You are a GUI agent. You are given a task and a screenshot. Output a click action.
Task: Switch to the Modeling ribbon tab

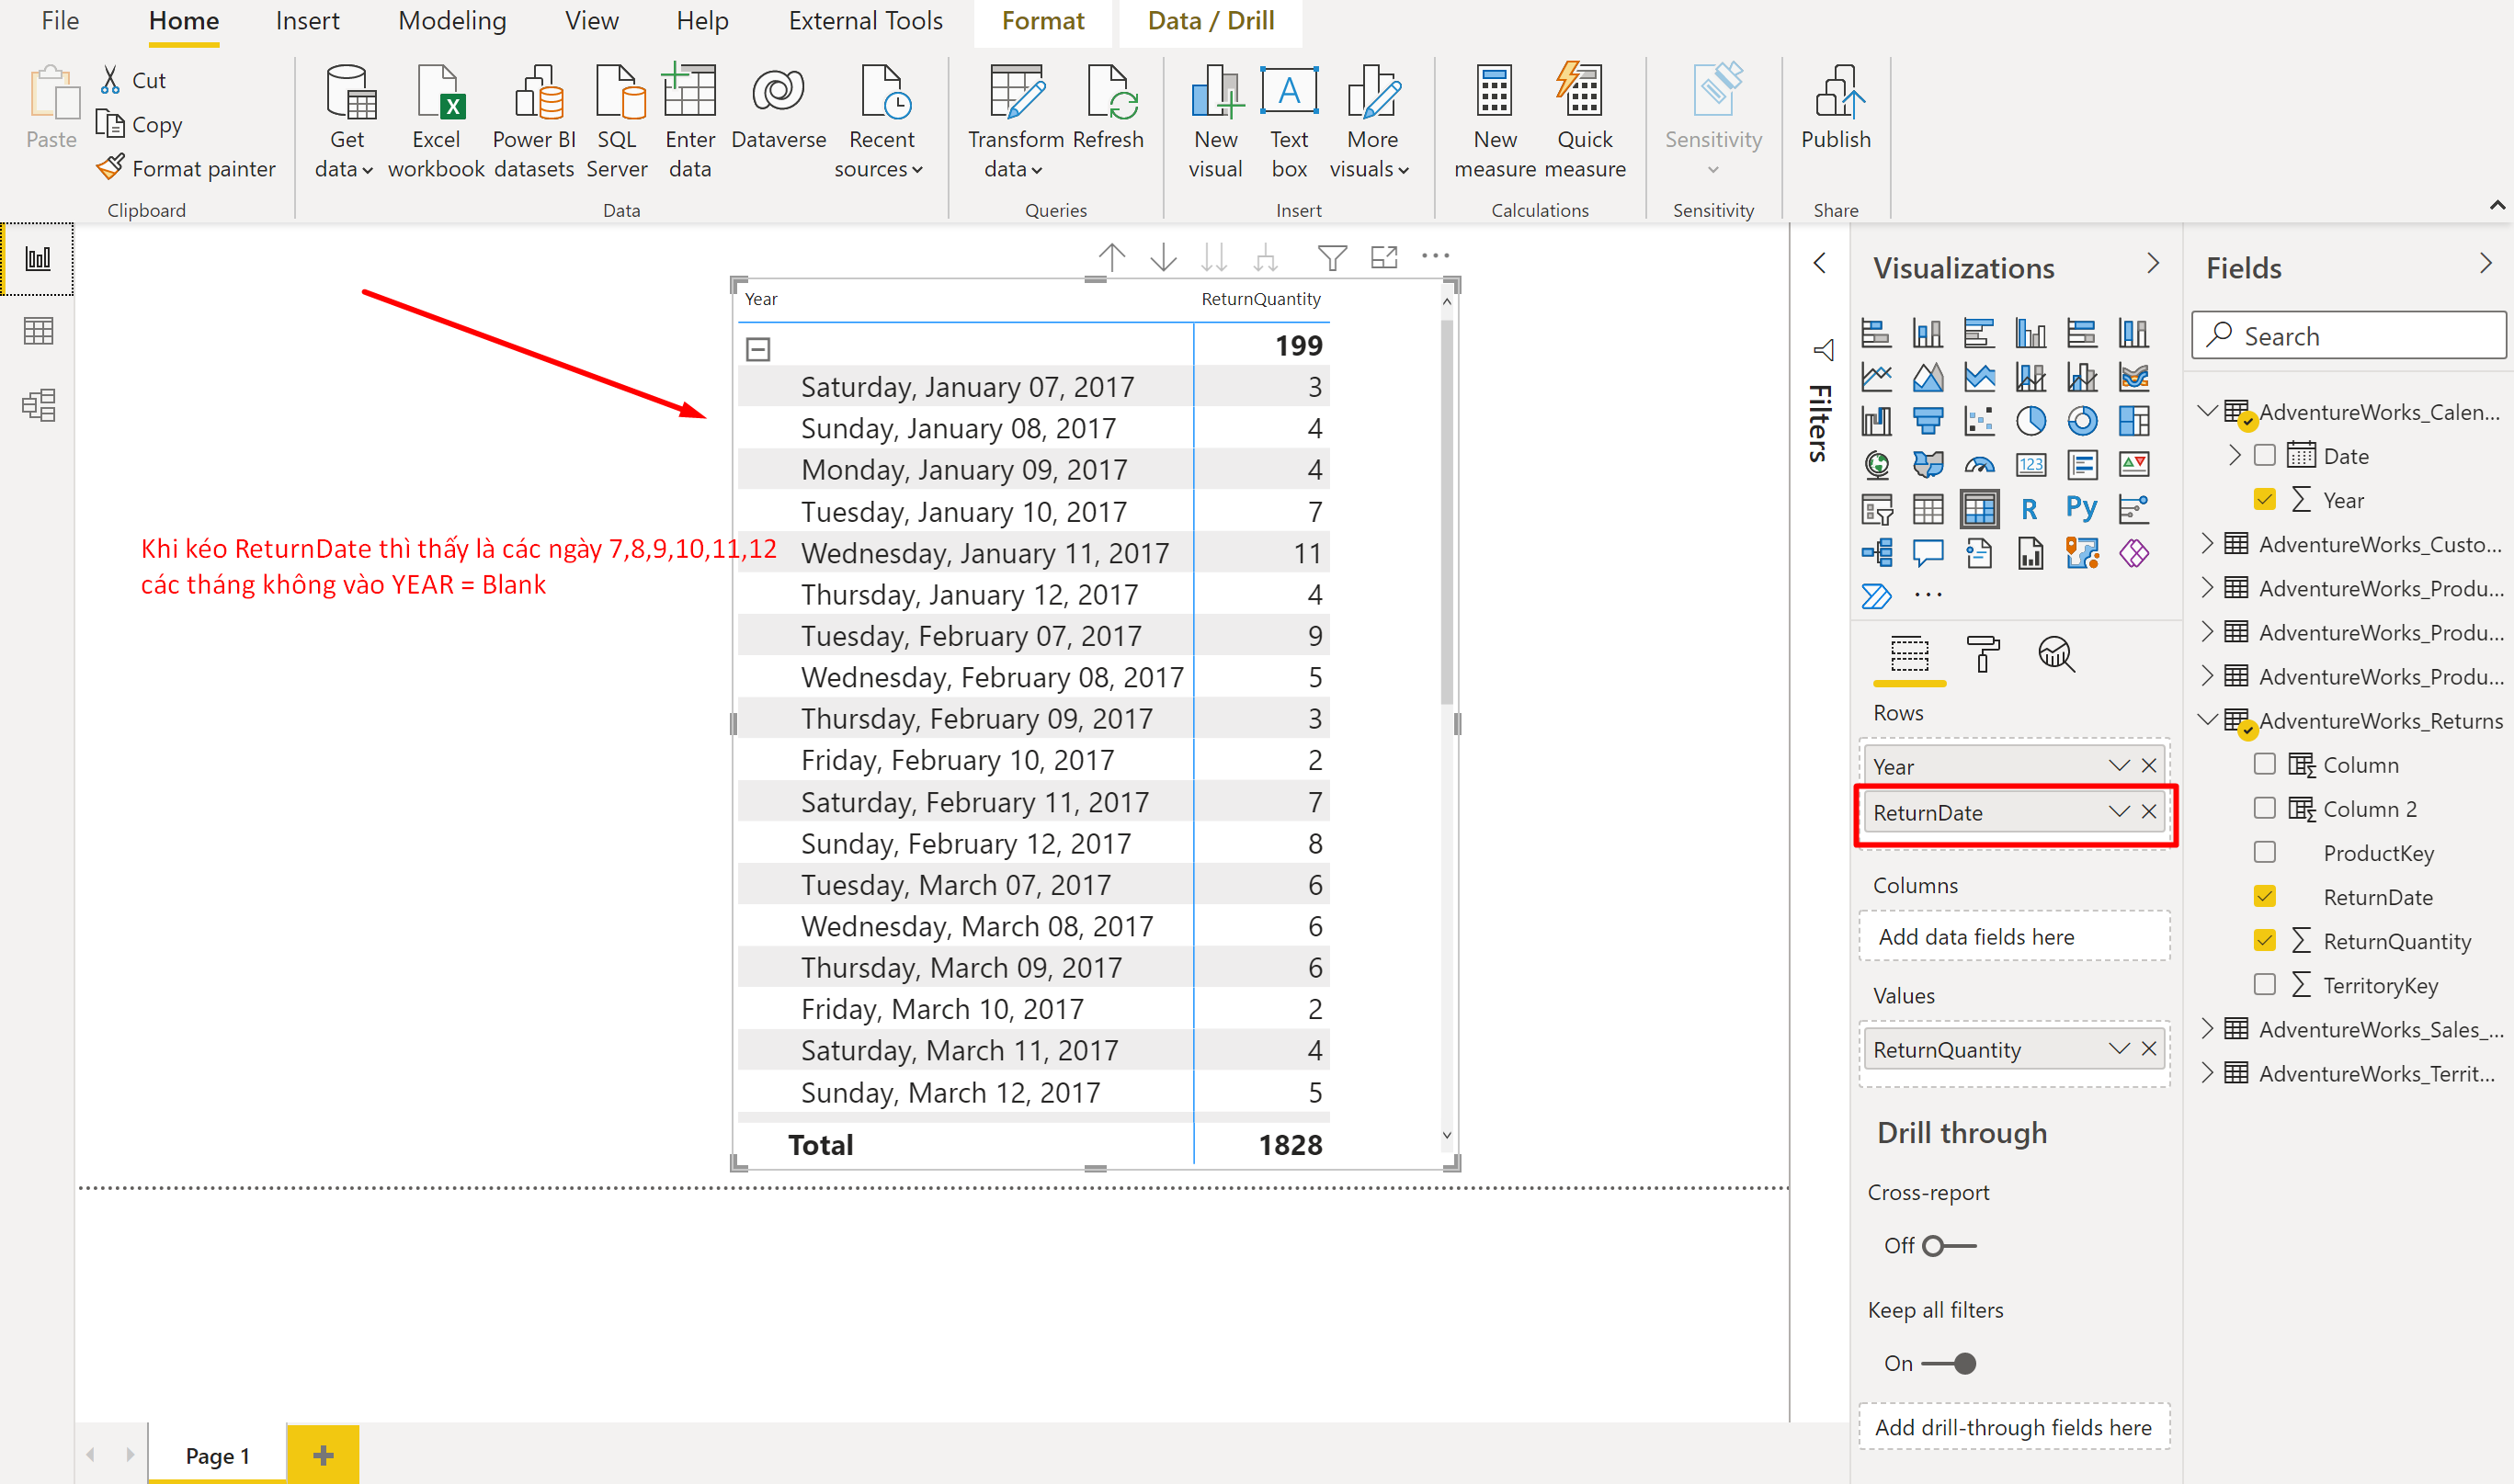click(x=452, y=21)
